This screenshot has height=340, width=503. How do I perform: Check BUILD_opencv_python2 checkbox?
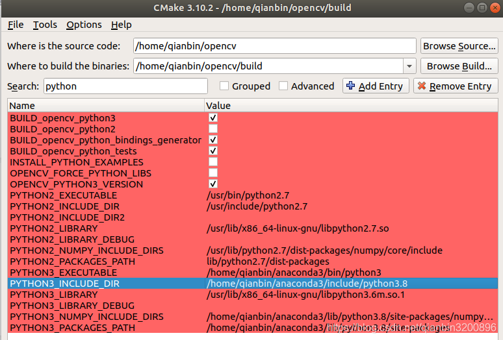[x=213, y=128]
